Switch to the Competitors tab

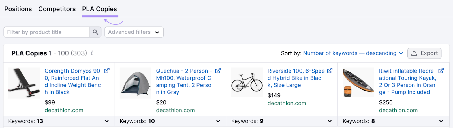point(57,9)
